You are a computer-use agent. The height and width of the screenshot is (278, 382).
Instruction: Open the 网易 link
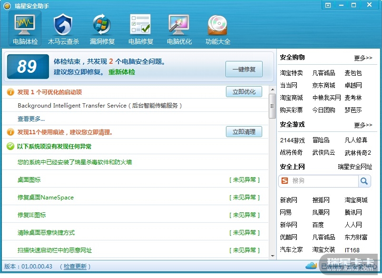286,212
